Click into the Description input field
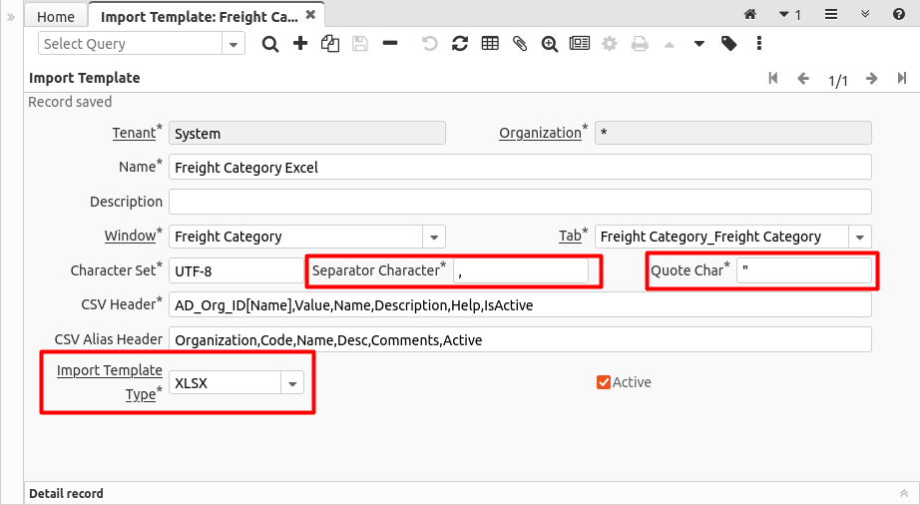 520,202
